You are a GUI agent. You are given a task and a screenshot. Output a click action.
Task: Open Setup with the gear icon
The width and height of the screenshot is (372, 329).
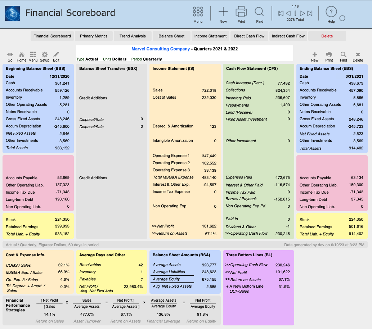(45, 55)
